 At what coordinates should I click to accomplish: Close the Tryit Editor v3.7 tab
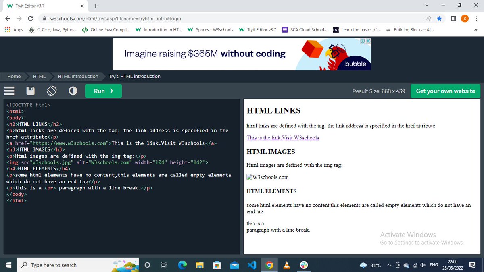tap(82, 6)
